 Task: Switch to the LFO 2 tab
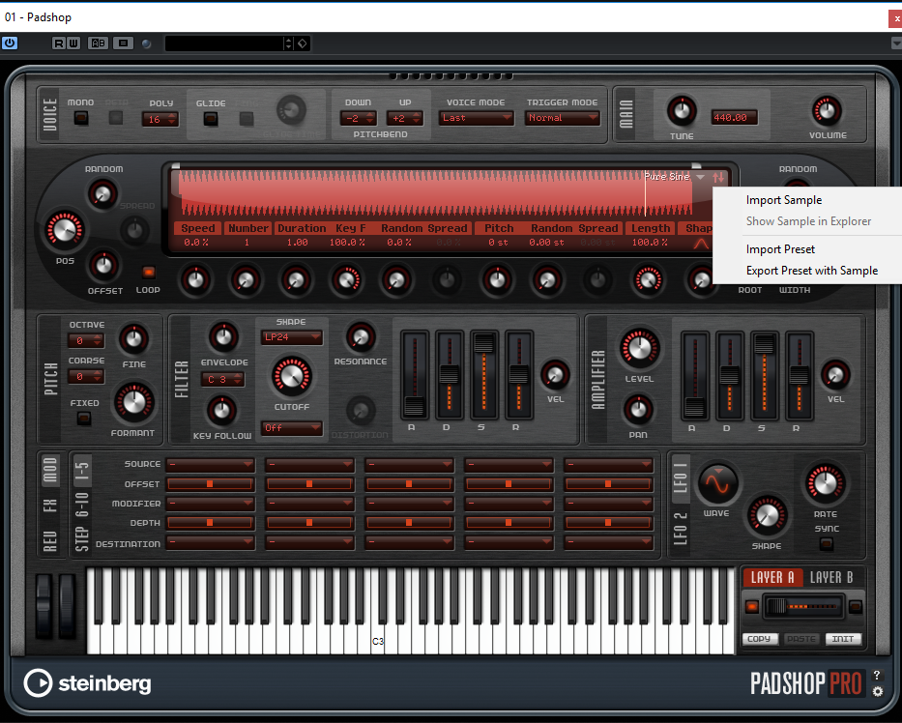[x=681, y=528]
